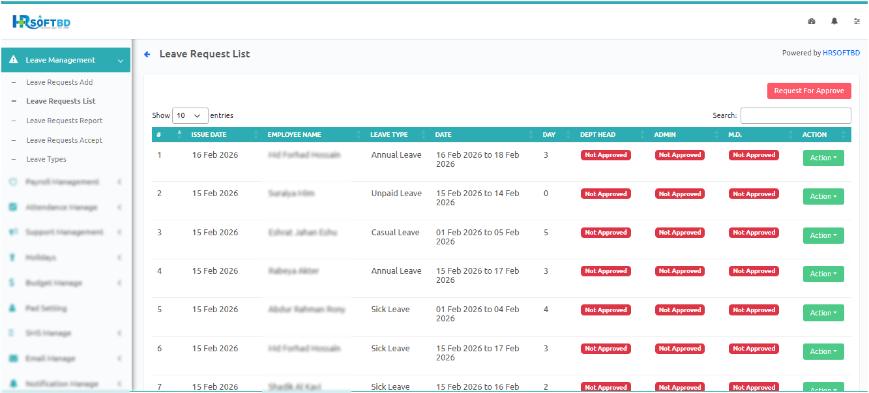
Task: Go to Leave Requests Report
Action: pos(64,121)
